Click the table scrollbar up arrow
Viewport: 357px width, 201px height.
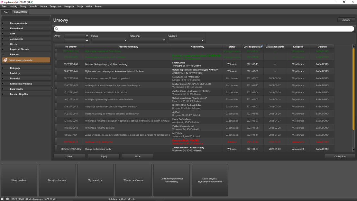coord(353,46)
